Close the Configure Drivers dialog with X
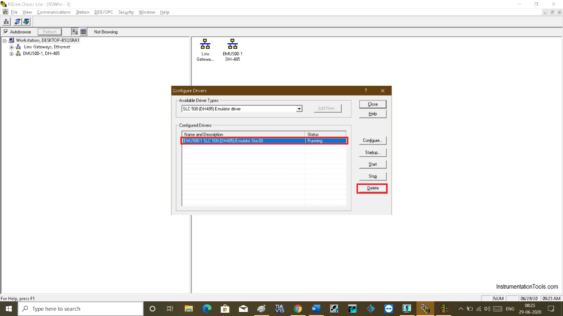 (x=383, y=91)
